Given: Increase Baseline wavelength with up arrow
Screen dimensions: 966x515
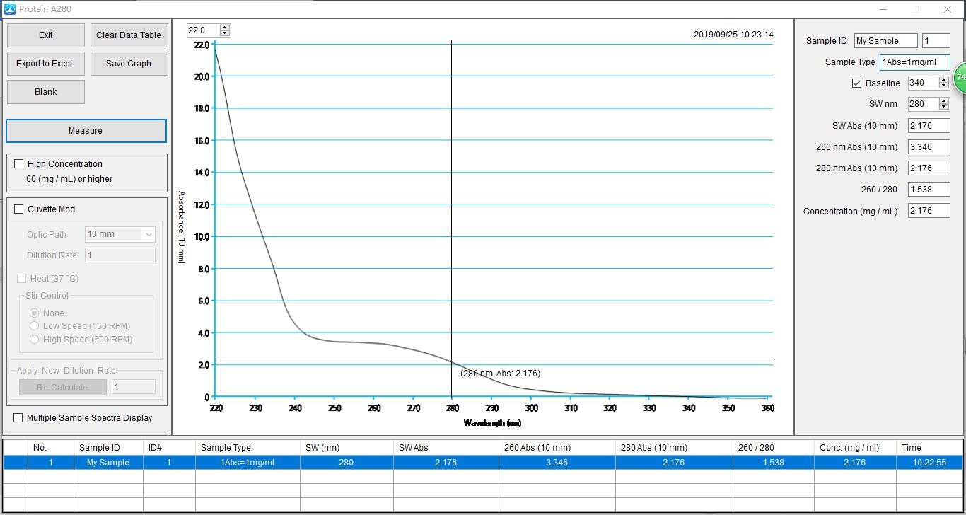Looking at the screenshot, I should [943, 80].
